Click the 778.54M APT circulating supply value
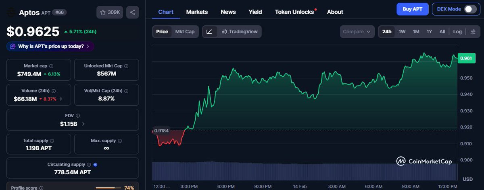Image resolution: width=484 pixels, height=190 pixels. pos(73,172)
